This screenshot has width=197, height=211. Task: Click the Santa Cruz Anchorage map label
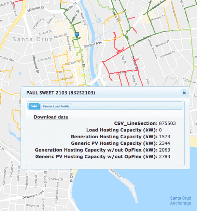pyautogui.click(x=181, y=200)
